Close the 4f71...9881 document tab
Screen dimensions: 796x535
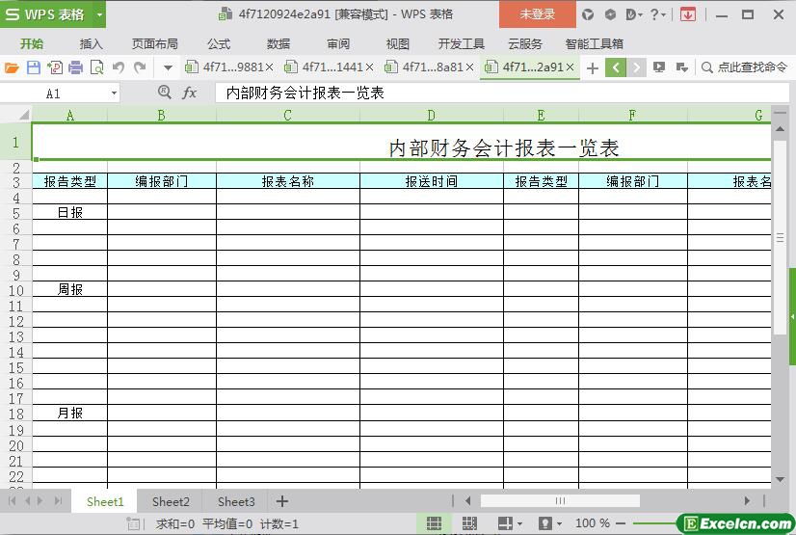coord(269,67)
